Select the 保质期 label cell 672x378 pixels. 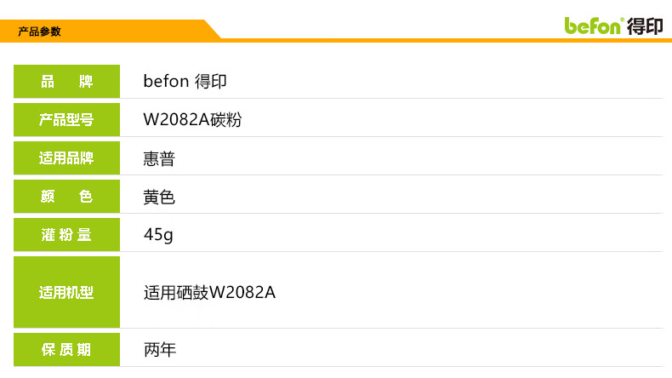(66, 349)
